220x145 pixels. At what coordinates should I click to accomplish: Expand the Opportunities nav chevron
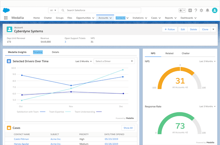[93, 18]
